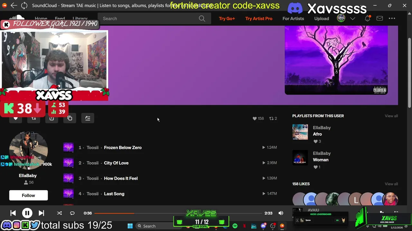Click follower count 56 under EllaBaby

coord(29,183)
